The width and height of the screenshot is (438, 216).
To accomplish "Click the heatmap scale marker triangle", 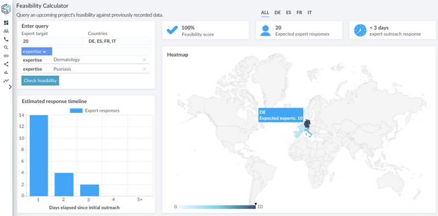I will tap(255, 204).
